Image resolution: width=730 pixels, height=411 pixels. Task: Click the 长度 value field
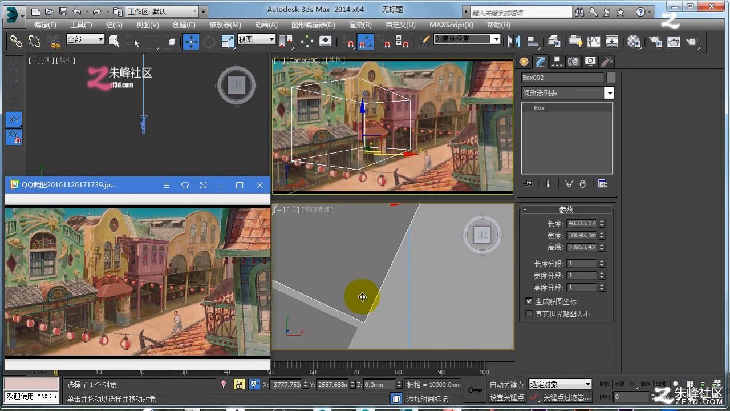(x=582, y=223)
